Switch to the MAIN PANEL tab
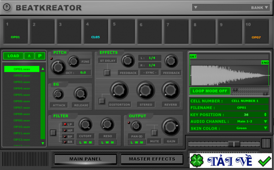Viewport: 274px width, 170px height. [x=85, y=159]
